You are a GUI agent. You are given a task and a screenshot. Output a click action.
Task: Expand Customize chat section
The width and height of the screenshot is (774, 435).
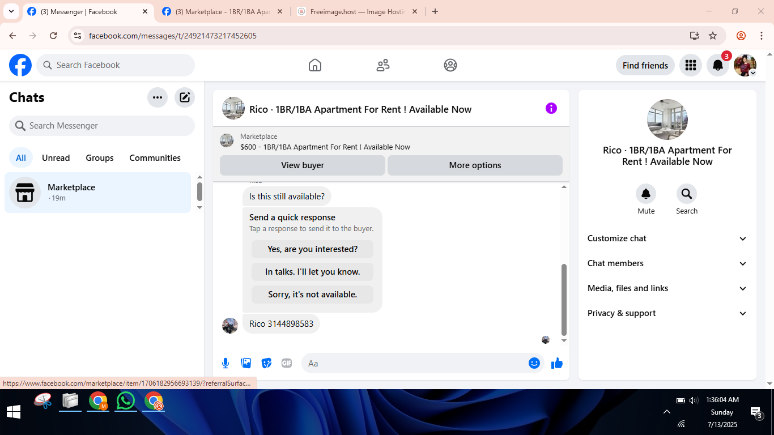point(667,238)
